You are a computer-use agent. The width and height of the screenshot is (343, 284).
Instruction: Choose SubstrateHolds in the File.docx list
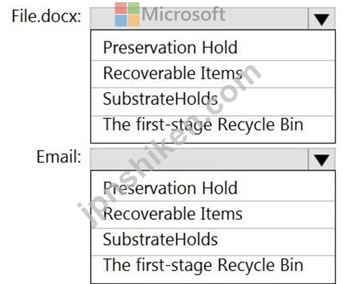tap(213, 102)
